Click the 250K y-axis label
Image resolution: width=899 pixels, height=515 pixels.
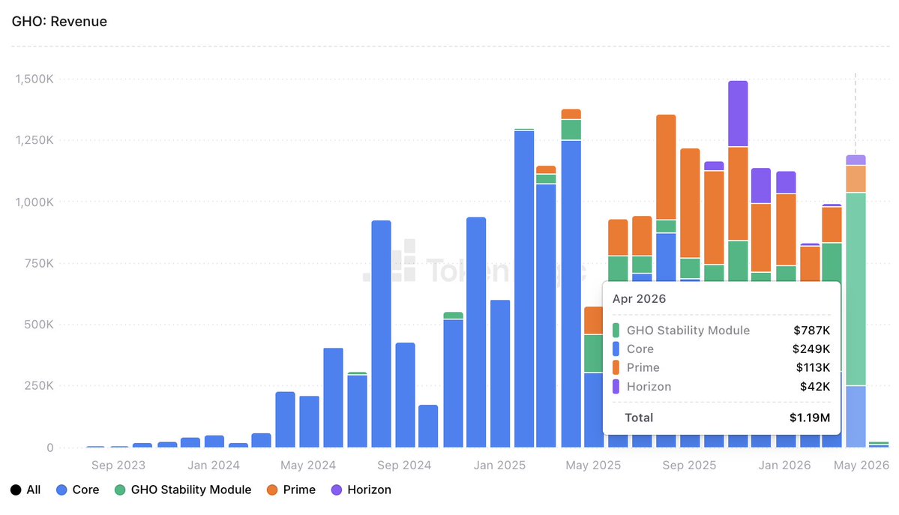click(x=39, y=386)
